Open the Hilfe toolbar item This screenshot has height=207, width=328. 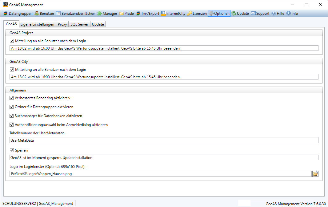278,14
